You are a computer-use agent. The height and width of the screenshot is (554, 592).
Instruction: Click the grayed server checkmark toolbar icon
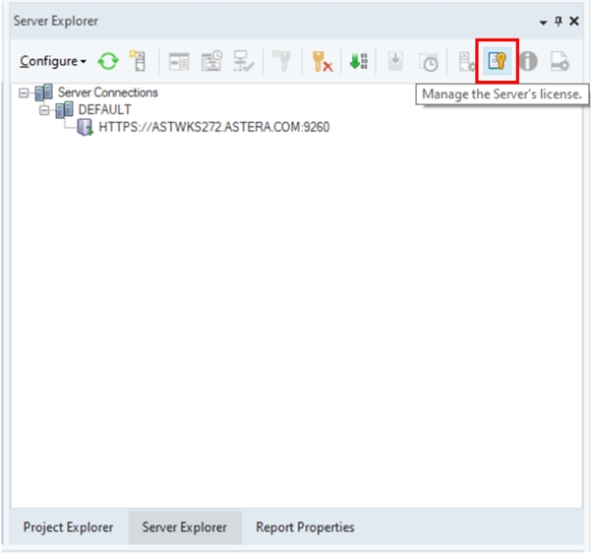coord(244,61)
